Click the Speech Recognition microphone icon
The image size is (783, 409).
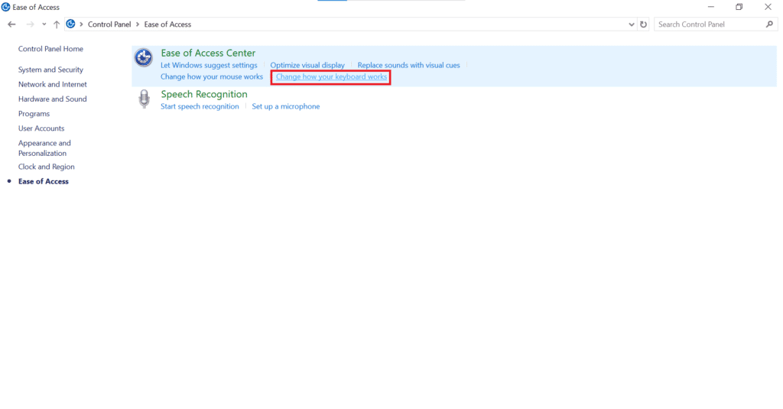click(143, 99)
